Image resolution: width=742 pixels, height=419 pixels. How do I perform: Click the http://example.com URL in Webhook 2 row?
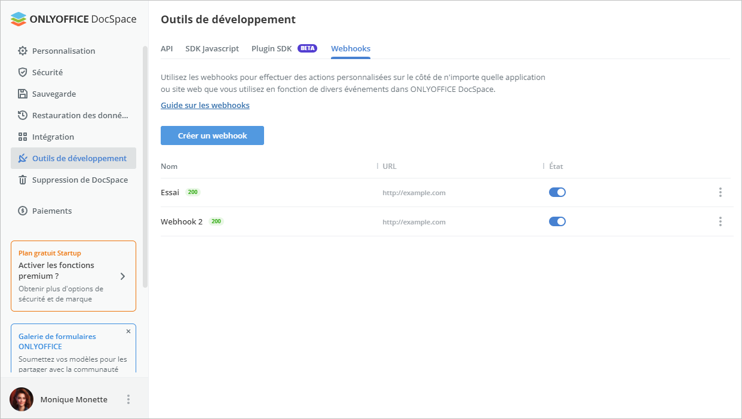pyautogui.click(x=414, y=222)
